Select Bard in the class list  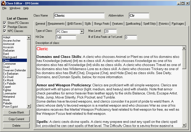pyautogui.click(x=15, y=54)
